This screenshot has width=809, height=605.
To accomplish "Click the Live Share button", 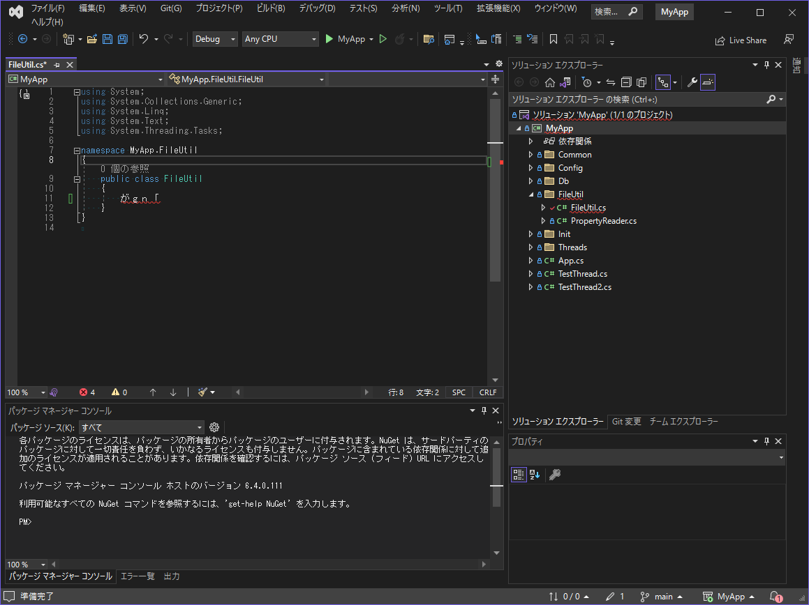I will tap(741, 40).
